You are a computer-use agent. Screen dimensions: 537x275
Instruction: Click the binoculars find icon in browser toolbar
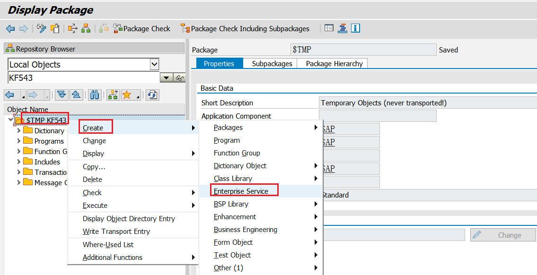point(94,95)
